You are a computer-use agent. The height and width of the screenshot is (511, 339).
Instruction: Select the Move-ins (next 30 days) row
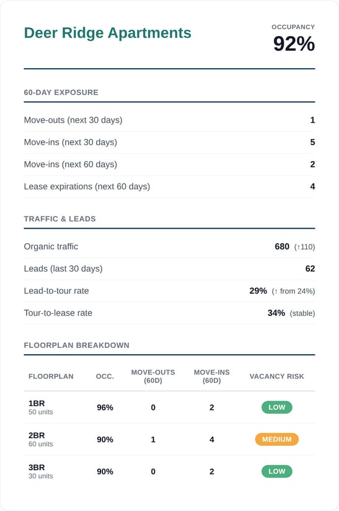169,143
